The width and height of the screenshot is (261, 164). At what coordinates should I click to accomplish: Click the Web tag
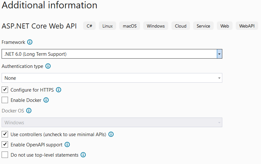(225, 26)
